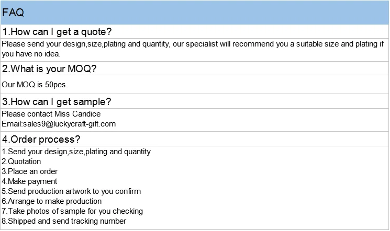
Task: Select the "How can I get sample?" heading
Action: tap(57, 101)
